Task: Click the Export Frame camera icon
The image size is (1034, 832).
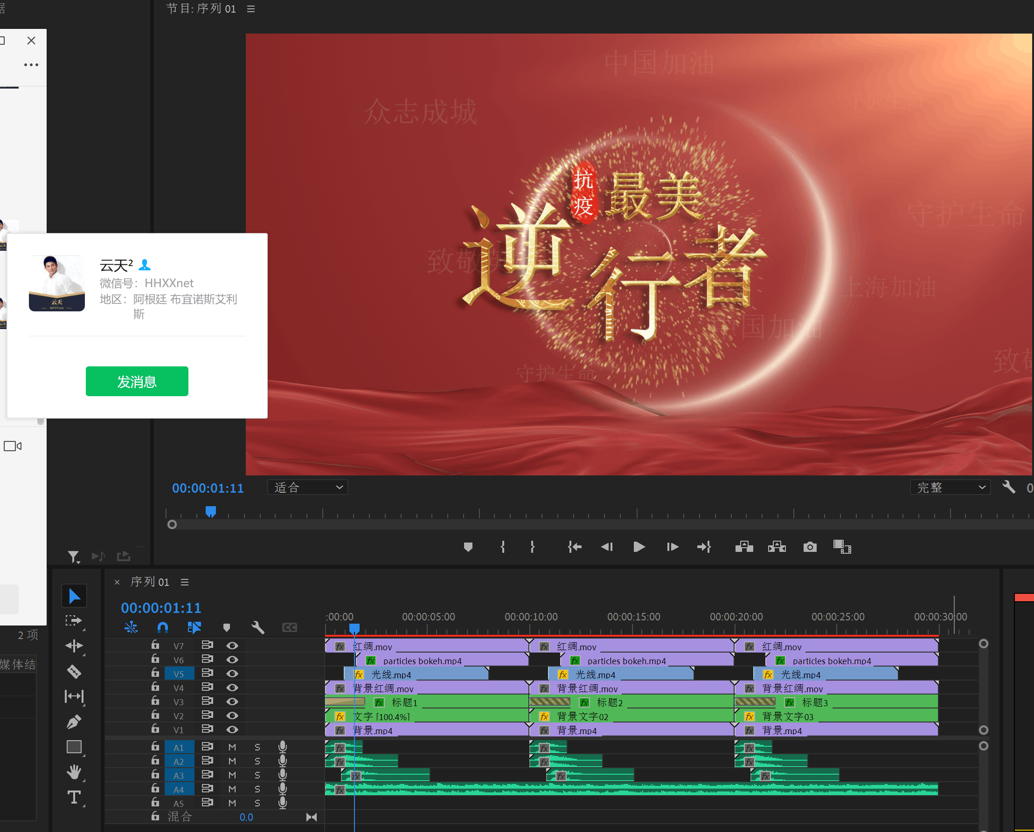Action: tap(810, 547)
